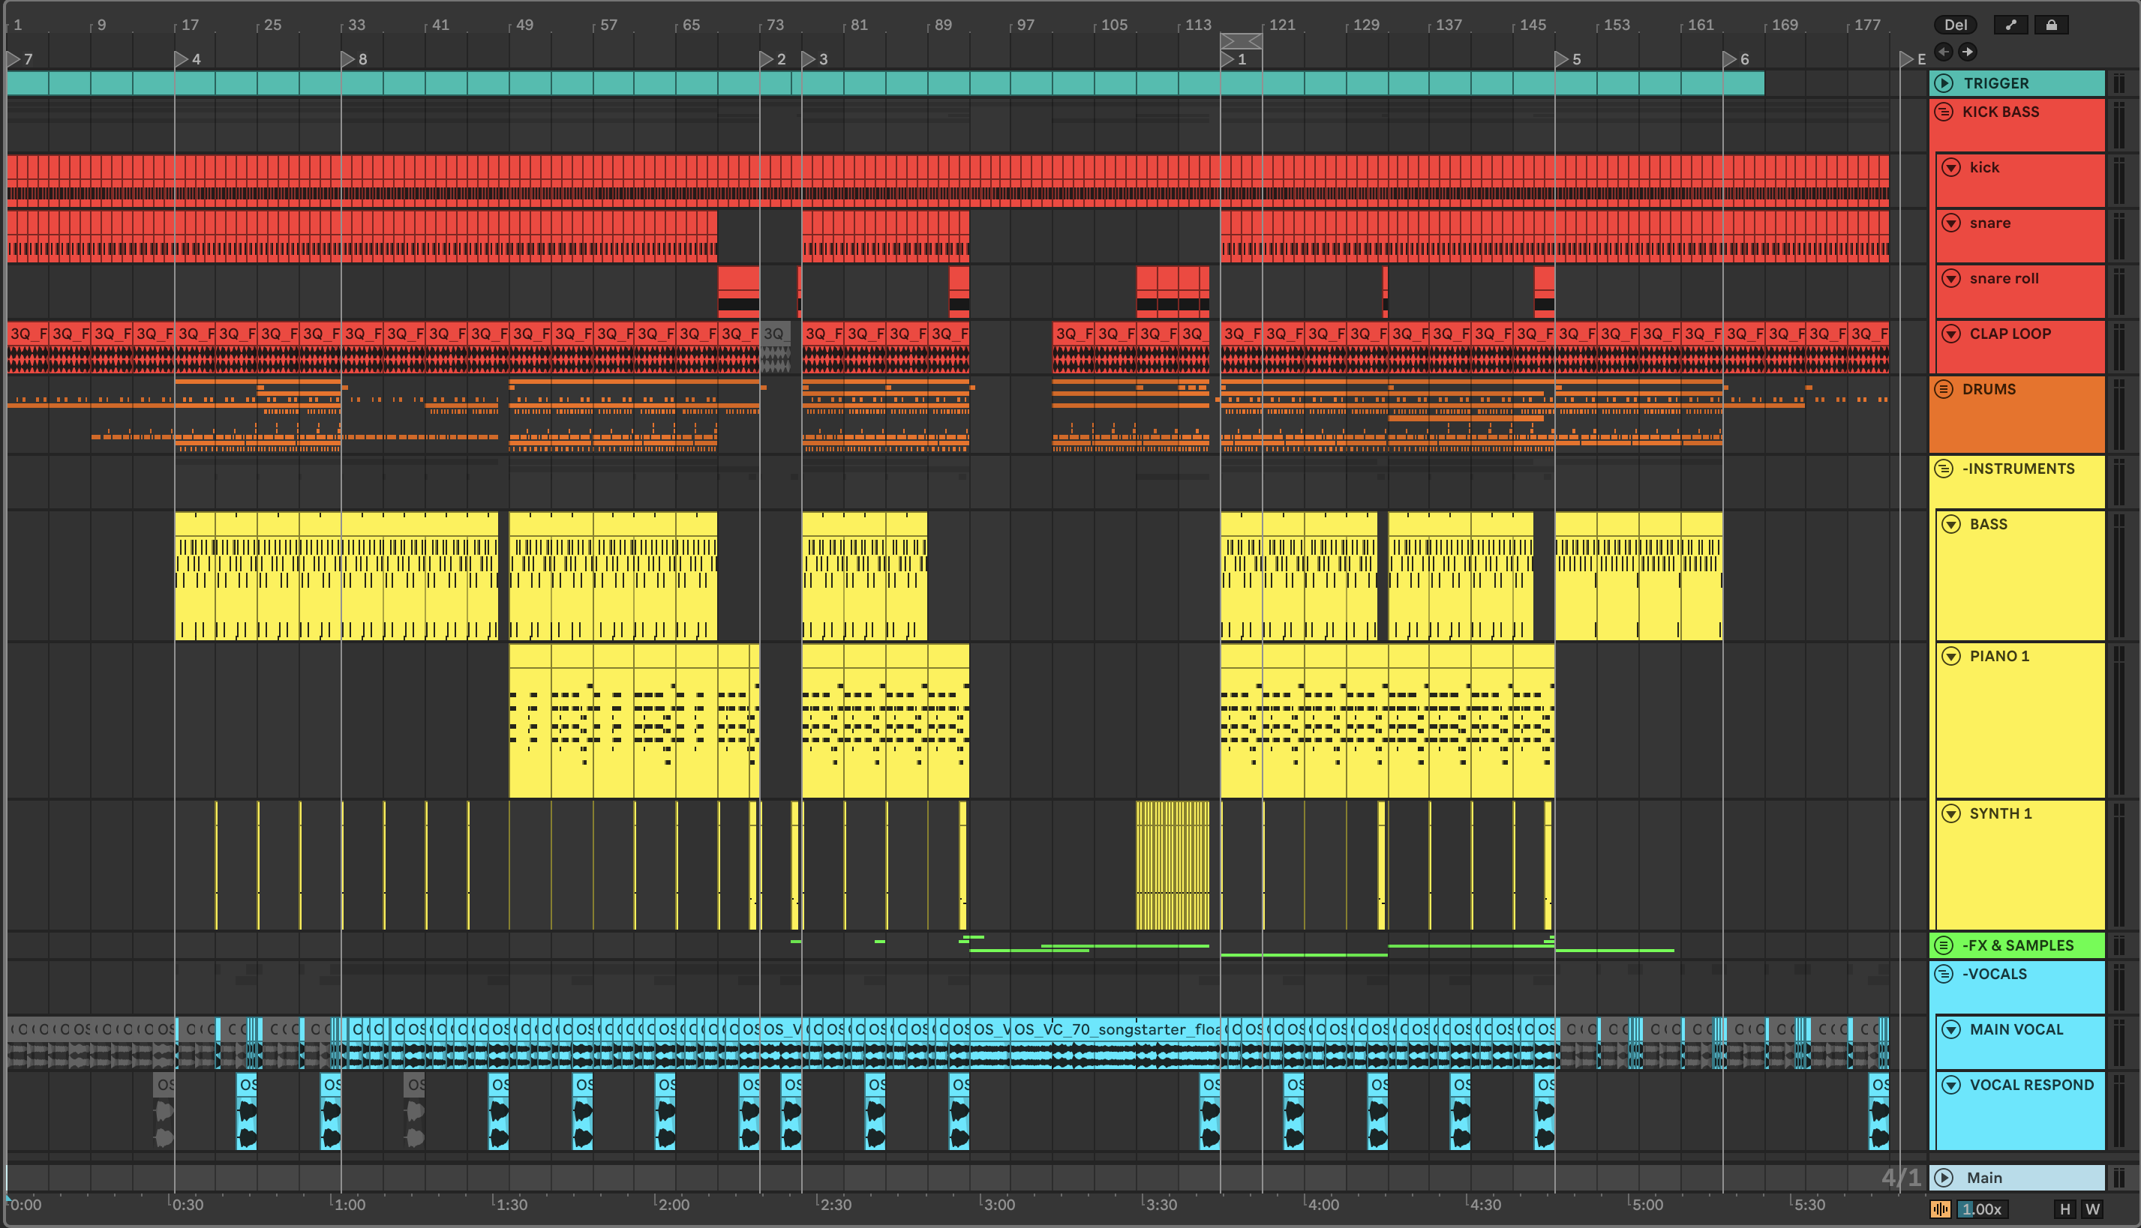The width and height of the screenshot is (2141, 1228).
Task: Toggle the lock envelopes padlock
Action: [x=2051, y=25]
